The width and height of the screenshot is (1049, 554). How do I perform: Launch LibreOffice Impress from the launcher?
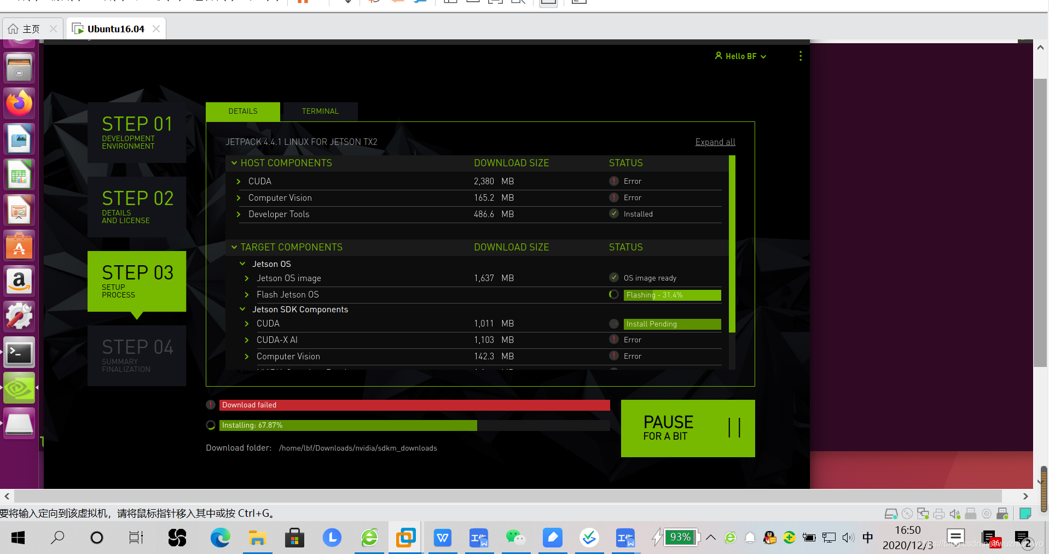19,210
